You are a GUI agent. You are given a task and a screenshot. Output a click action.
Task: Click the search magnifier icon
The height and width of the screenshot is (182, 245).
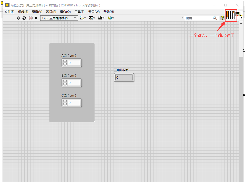215,18
